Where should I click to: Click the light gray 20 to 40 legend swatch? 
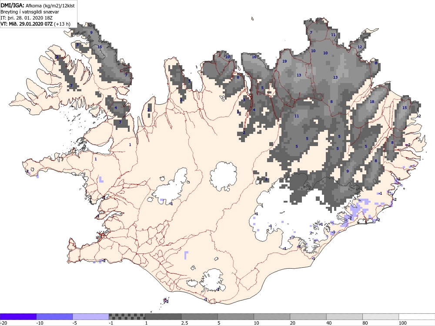308,316
